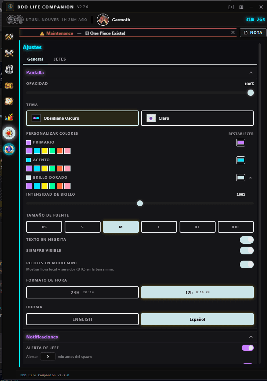Set font size to XXL

point(236,227)
